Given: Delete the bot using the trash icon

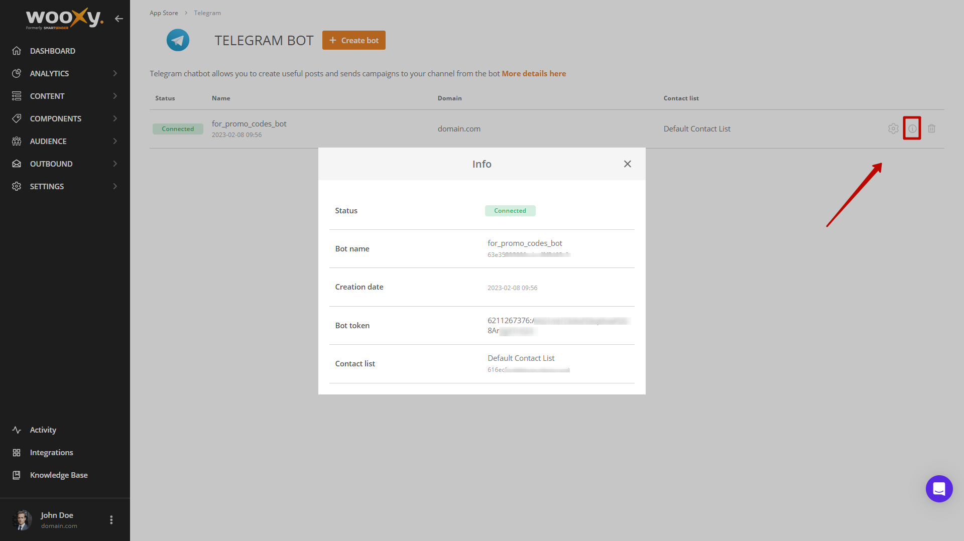Looking at the screenshot, I should [931, 128].
